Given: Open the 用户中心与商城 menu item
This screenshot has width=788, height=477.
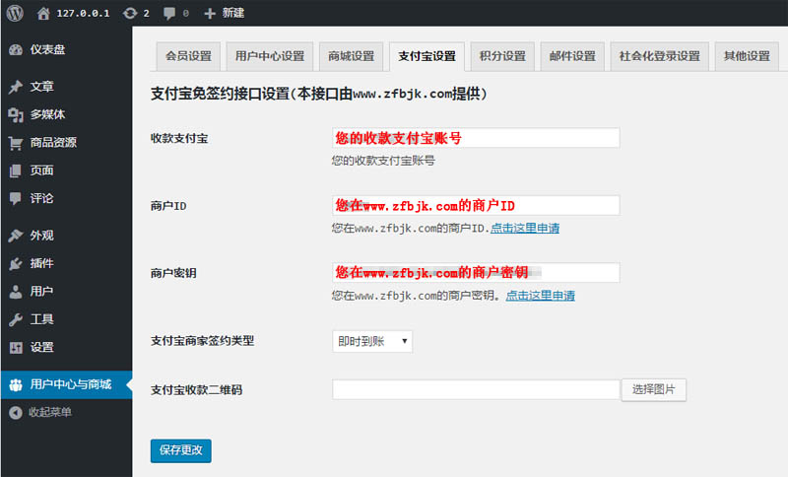Looking at the screenshot, I should [x=66, y=385].
